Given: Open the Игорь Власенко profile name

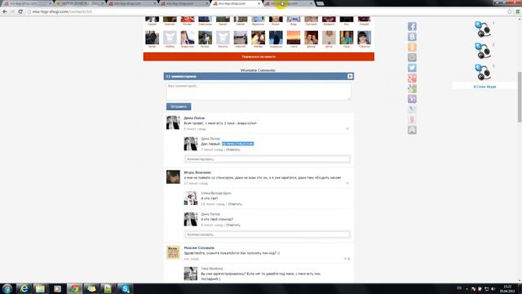Looking at the screenshot, I should click(197, 172).
